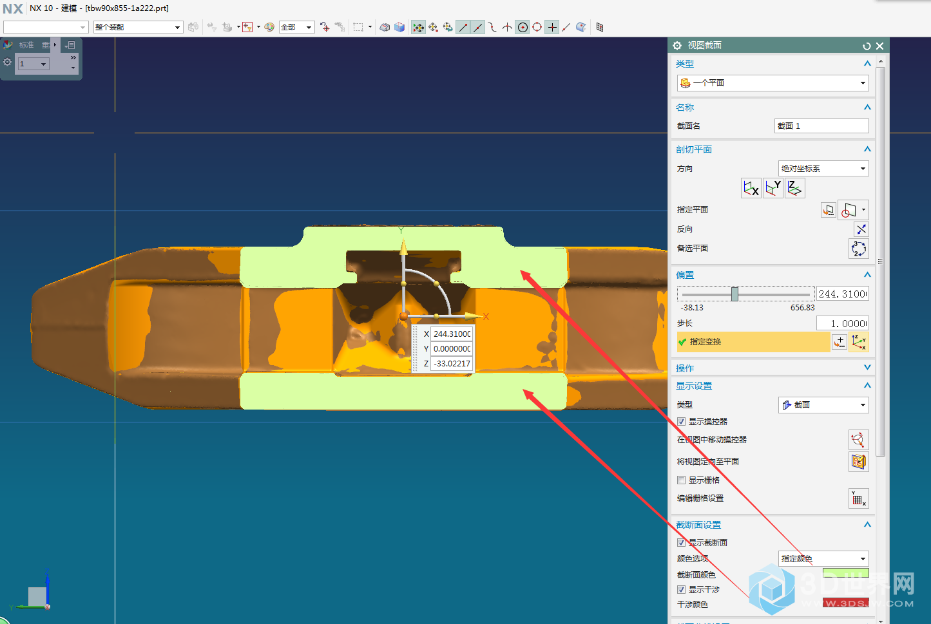
Task: Open the color option dropdown (指定颜色)
Action: click(823, 559)
